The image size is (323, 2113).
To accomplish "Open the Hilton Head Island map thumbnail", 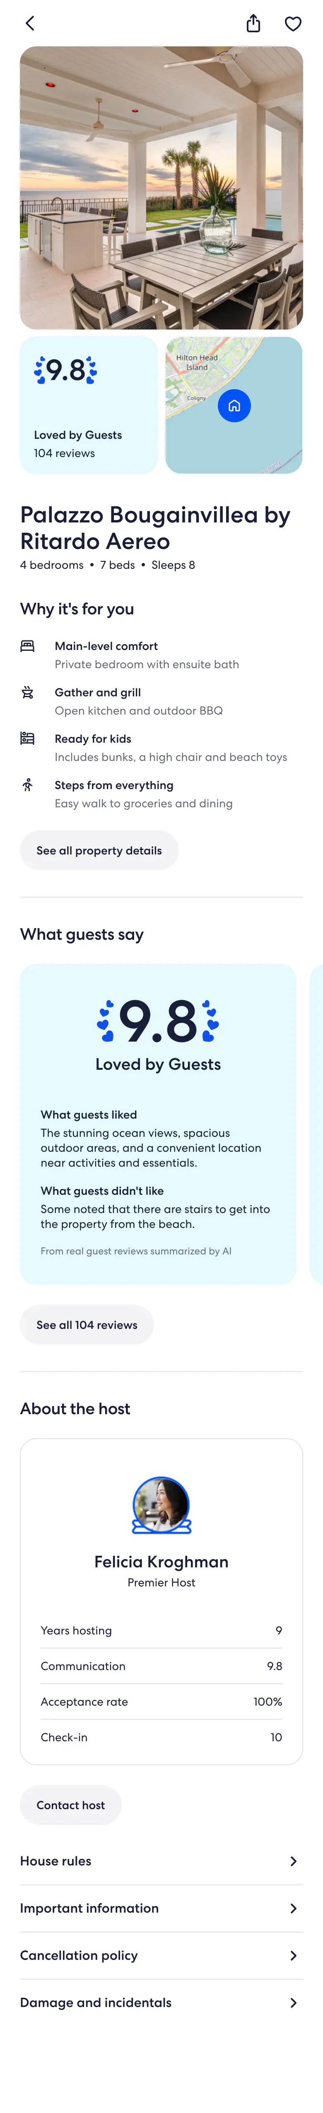I will click(x=234, y=405).
